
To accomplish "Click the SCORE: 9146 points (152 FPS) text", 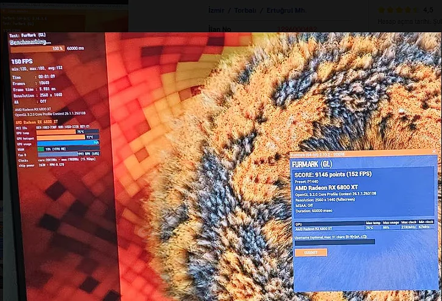I will point(333,175).
